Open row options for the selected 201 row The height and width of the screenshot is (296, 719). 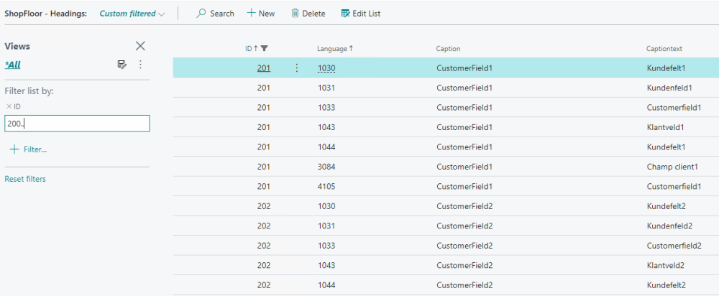296,68
